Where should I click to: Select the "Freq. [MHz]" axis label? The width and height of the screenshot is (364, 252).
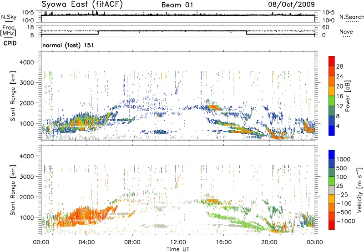(x=8, y=31)
